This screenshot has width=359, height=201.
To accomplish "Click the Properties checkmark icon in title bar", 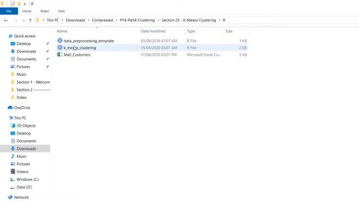I will (12, 4).
